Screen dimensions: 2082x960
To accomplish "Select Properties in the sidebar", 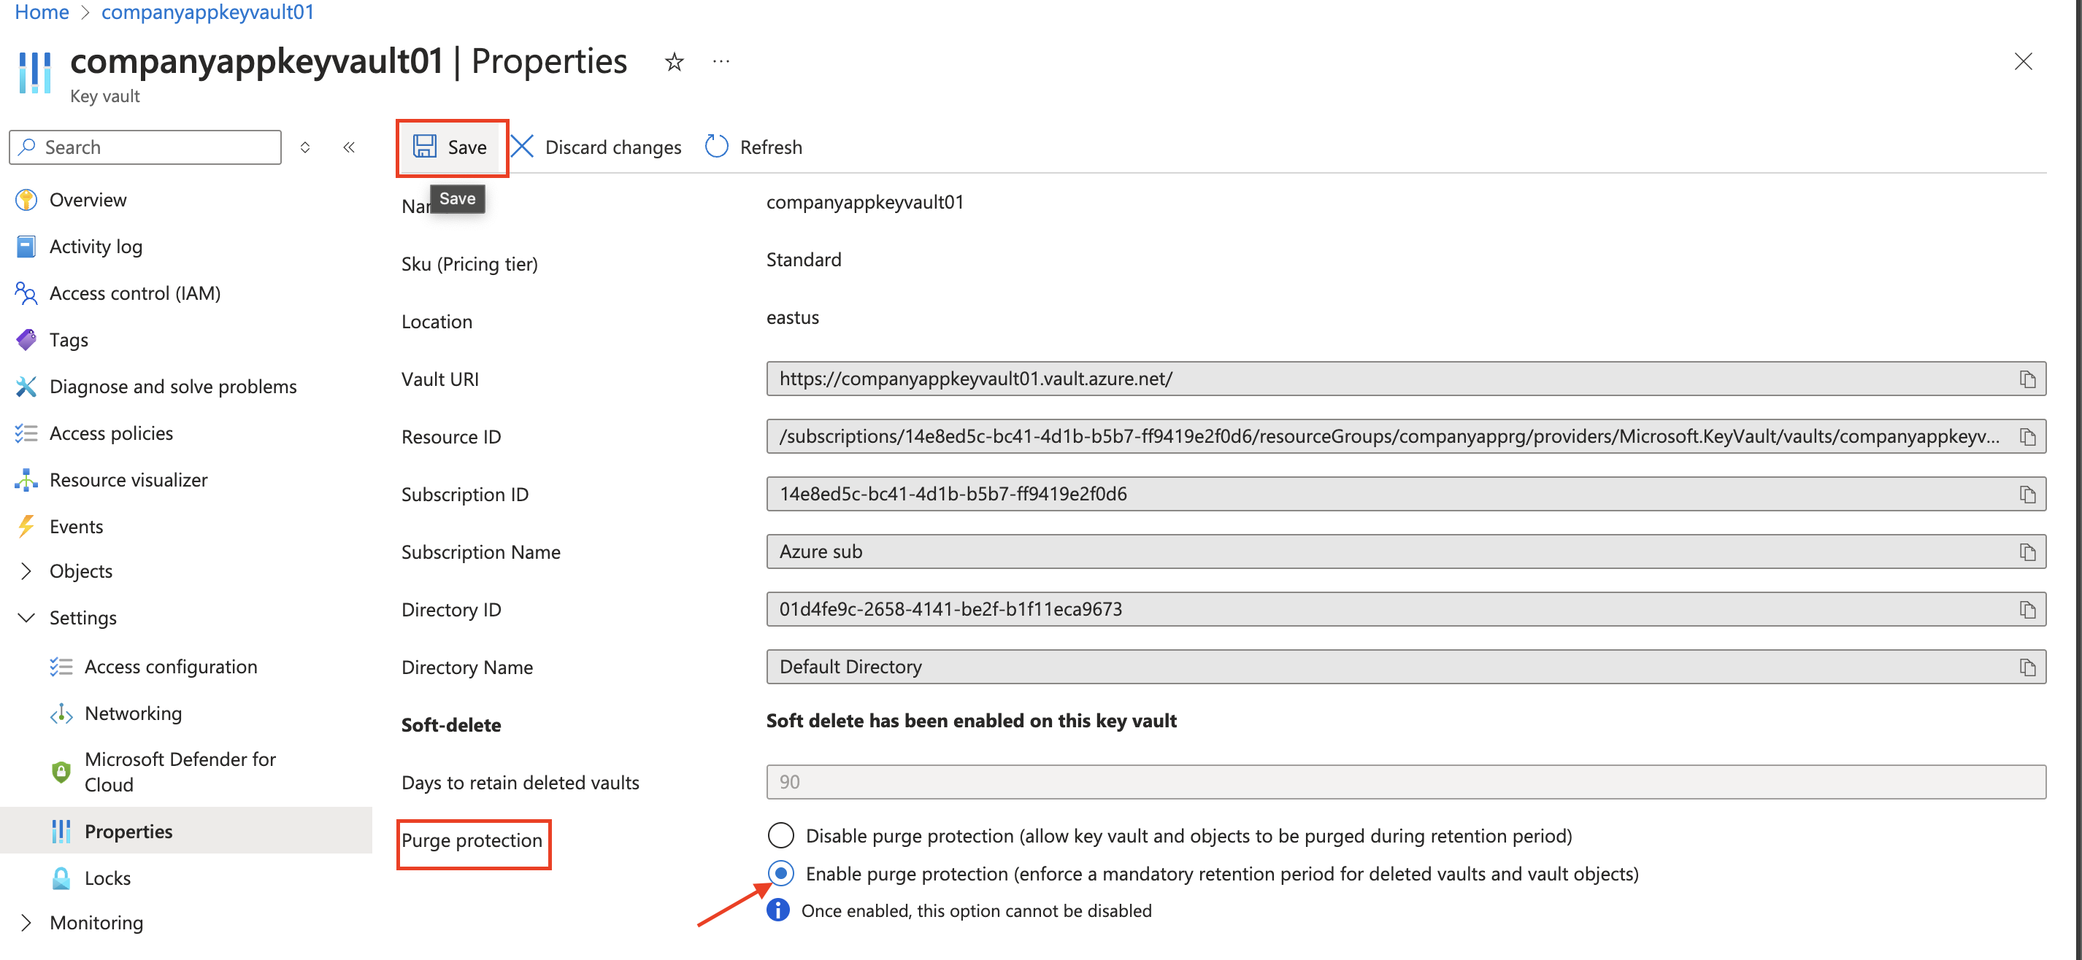I will (186, 831).
